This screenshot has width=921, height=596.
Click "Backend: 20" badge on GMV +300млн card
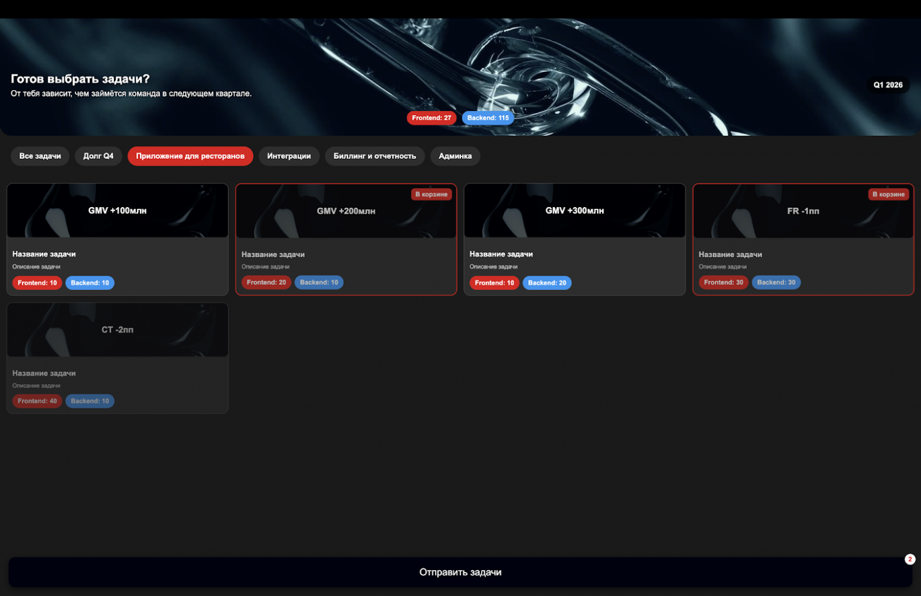547,283
